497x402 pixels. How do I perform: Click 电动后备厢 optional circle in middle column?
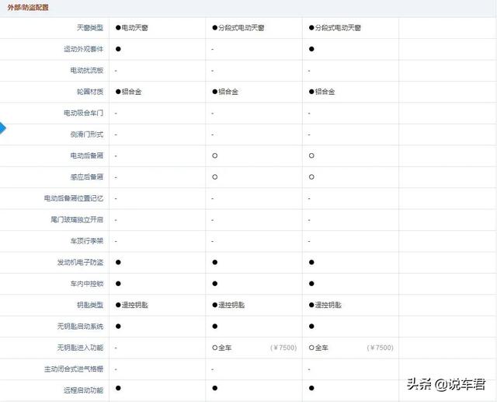pos(215,156)
